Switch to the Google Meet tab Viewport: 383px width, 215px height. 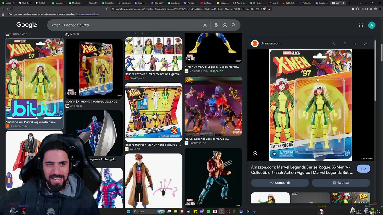(223, 3)
